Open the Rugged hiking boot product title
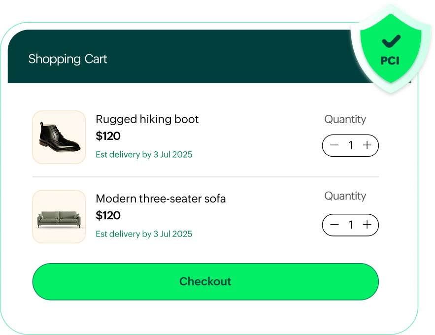Screen dimensions: 435x335 tap(147, 119)
